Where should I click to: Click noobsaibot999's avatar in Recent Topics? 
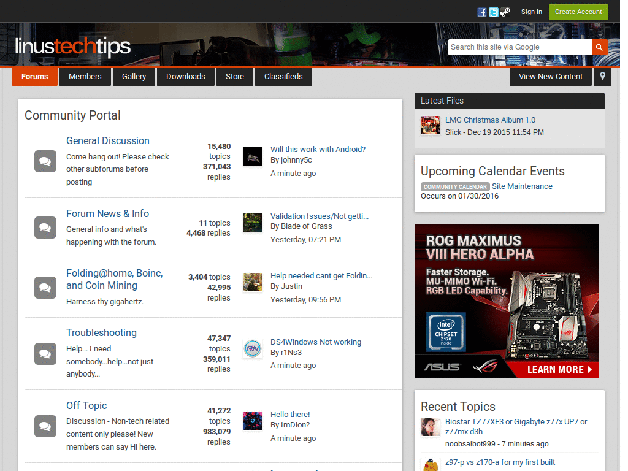tap(431, 427)
